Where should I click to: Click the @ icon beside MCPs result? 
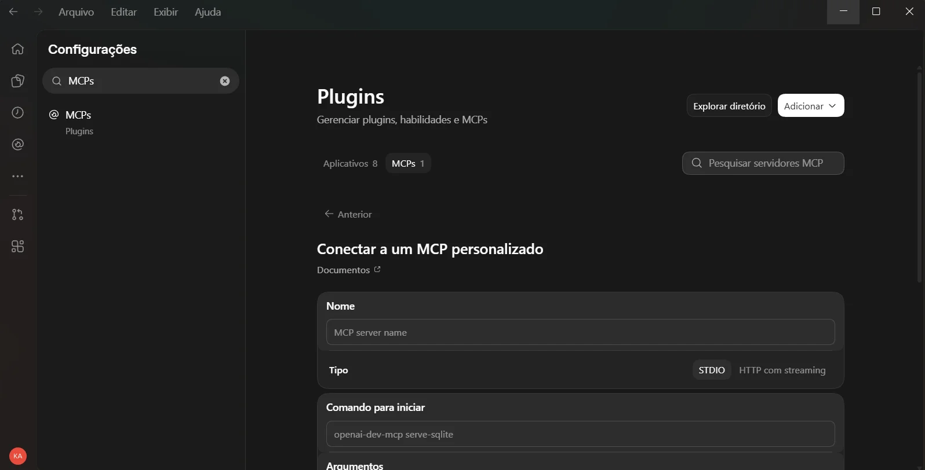54,115
